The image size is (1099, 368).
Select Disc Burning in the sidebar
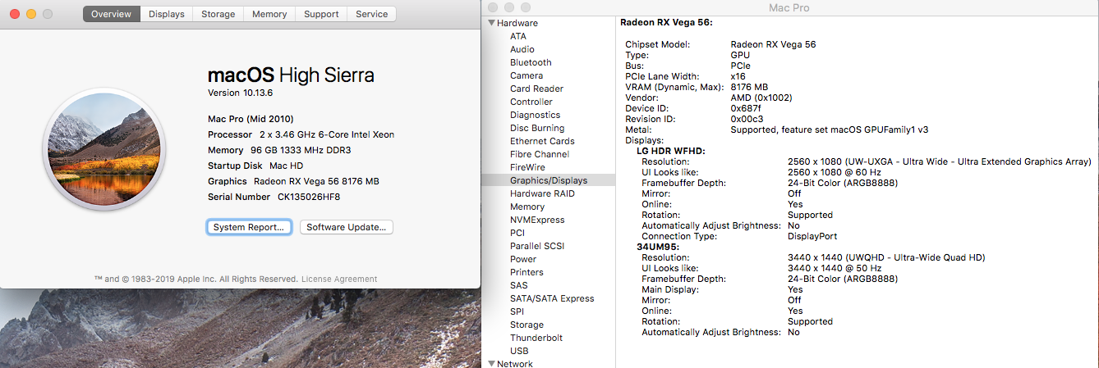(537, 128)
